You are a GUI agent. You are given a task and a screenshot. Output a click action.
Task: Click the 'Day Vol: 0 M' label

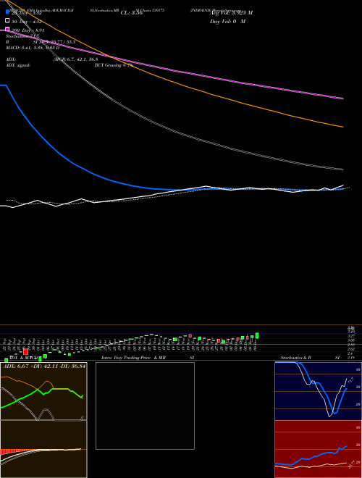coord(227,21)
